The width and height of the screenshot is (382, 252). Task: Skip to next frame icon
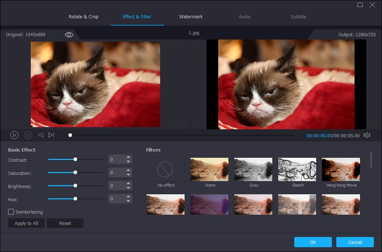tap(51, 135)
